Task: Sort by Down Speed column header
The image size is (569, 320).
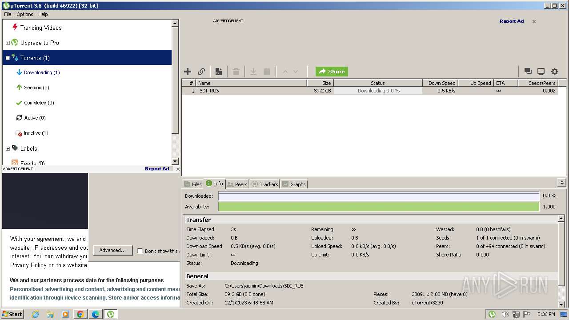Action: [440, 83]
